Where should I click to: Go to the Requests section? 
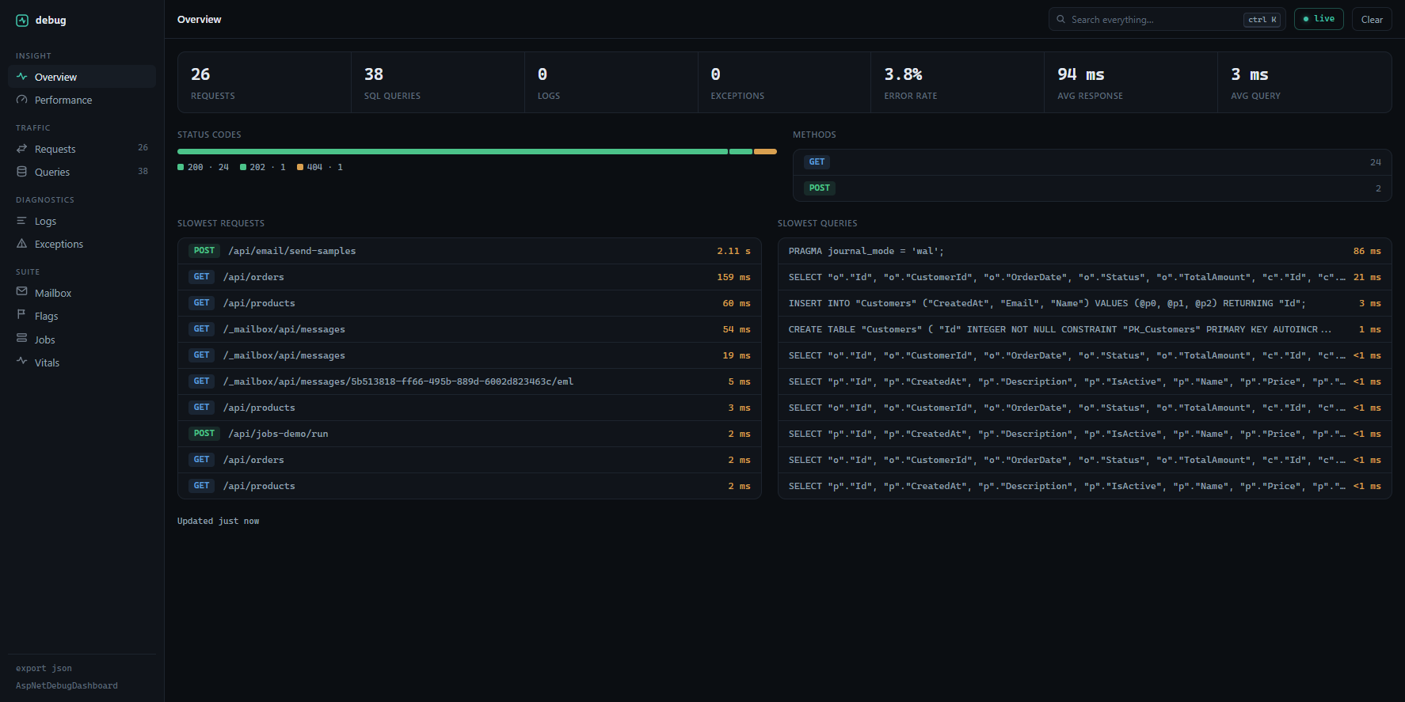click(x=82, y=149)
